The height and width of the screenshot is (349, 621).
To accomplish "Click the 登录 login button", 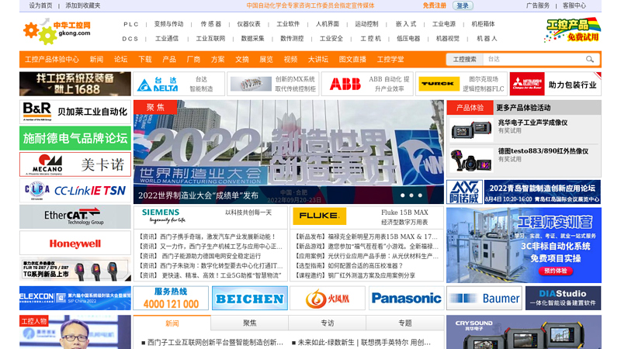I will pos(463,5).
